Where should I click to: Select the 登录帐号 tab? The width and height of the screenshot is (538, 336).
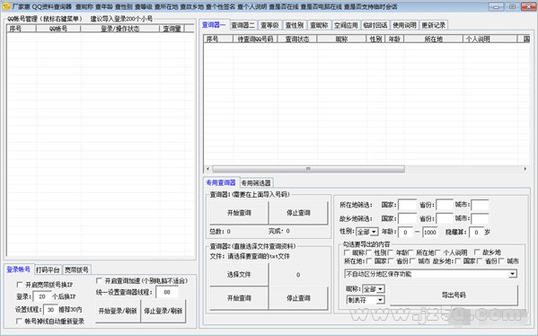pos(19,270)
